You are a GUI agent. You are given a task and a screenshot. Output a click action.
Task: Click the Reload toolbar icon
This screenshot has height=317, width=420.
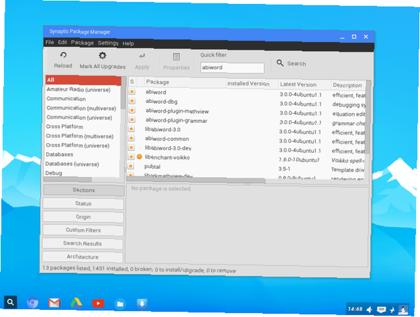coord(63,55)
